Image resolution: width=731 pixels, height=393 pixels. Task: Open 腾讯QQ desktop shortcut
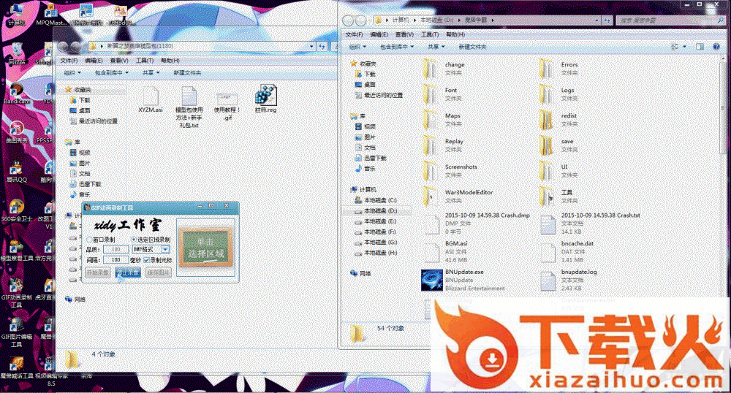pos(17,171)
